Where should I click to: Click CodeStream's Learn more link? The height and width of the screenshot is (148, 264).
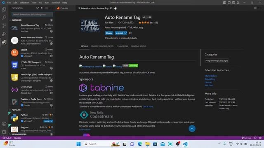pyautogui.click(x=85, y=129)
